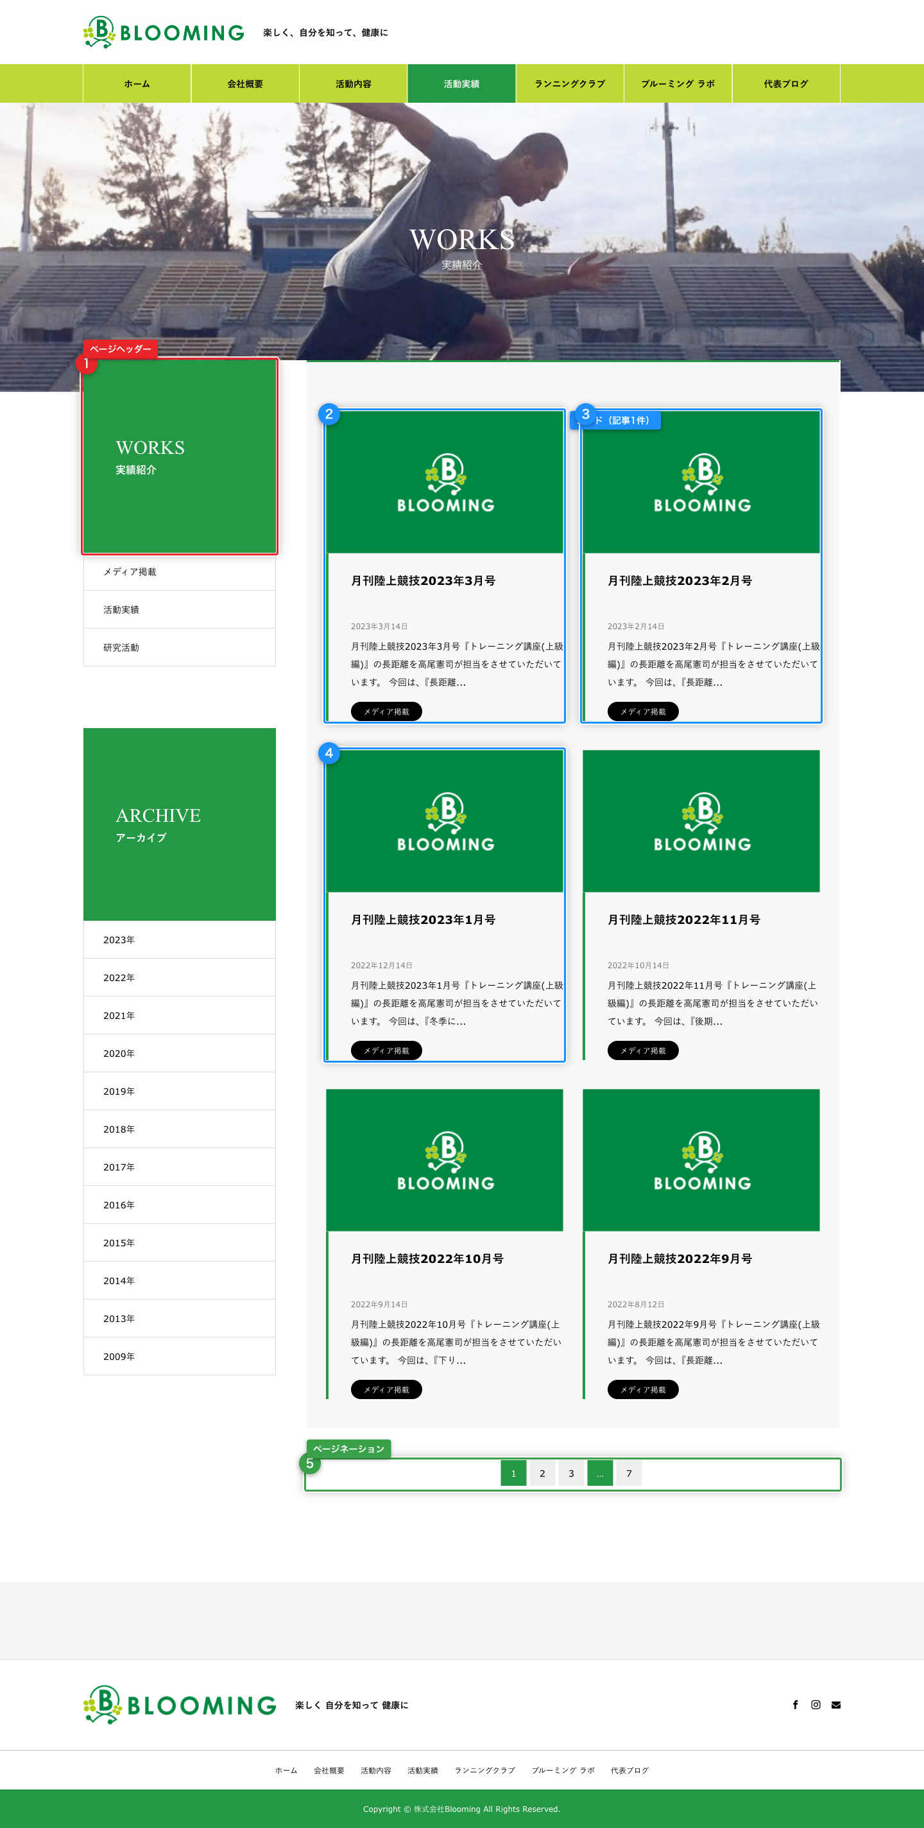Open the article title 月刊陸上競技2022年10月号

click(427, 1259)
